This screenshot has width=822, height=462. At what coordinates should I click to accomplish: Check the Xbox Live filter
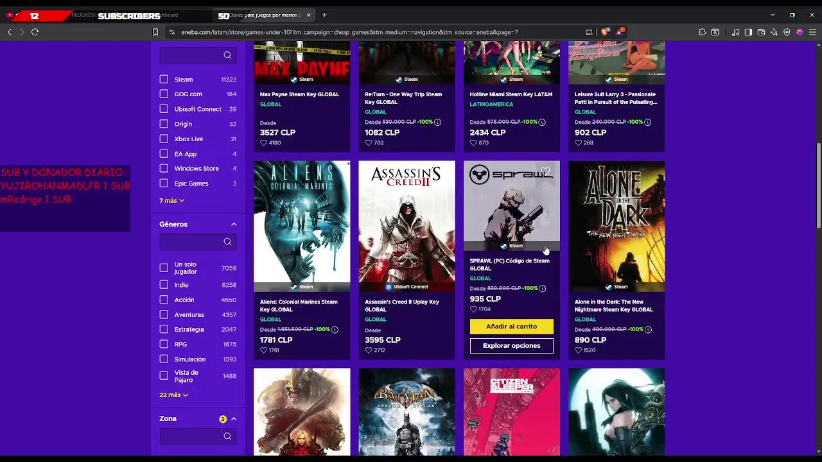pyautogui.click(x=164, y=139)
